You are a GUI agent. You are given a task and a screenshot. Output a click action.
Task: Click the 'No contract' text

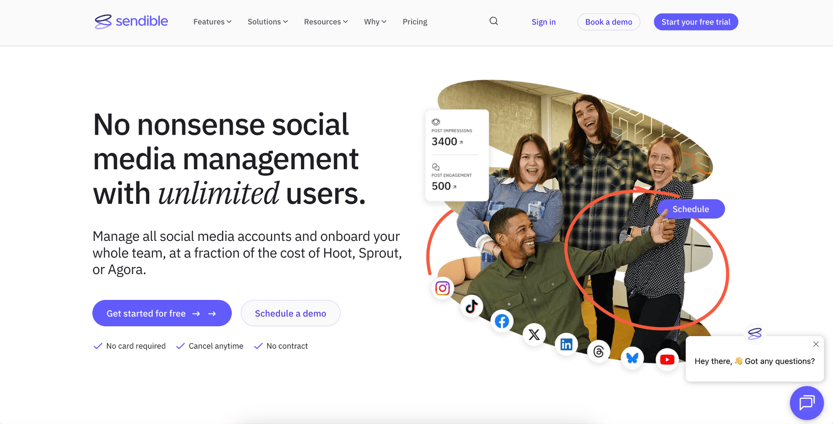(287, 346)
